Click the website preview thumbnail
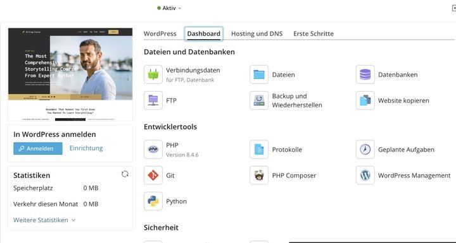This screenshot has width=456, height=243. click(x=70, y=74)
